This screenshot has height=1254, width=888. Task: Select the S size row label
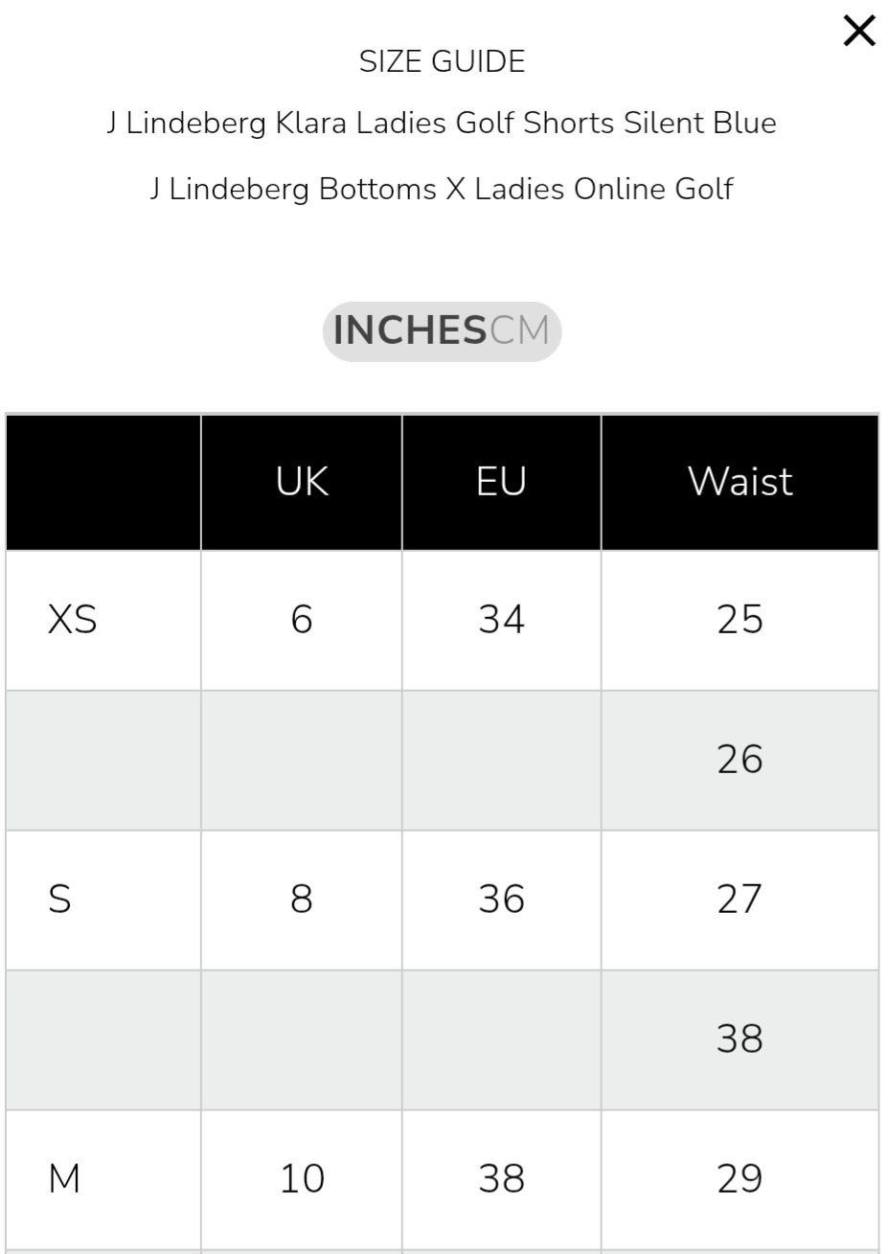pyautogui.click(x=59, y=900)
